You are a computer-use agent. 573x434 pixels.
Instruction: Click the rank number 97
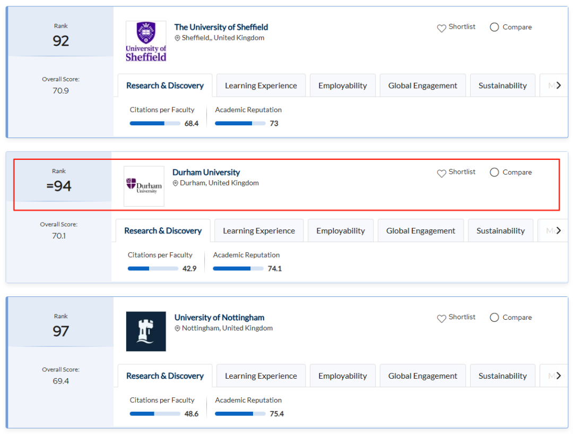coord(60,331)
